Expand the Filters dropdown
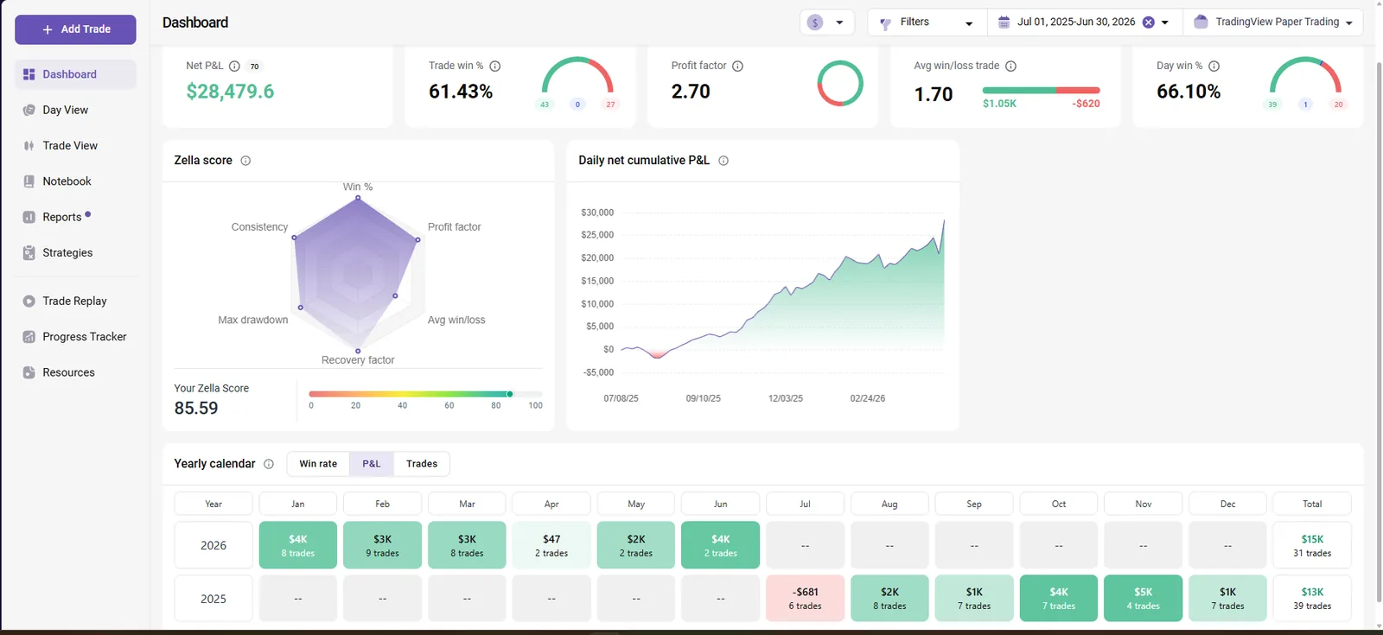The width and height of the screenshot is (1383, 635). pos(968,23)
